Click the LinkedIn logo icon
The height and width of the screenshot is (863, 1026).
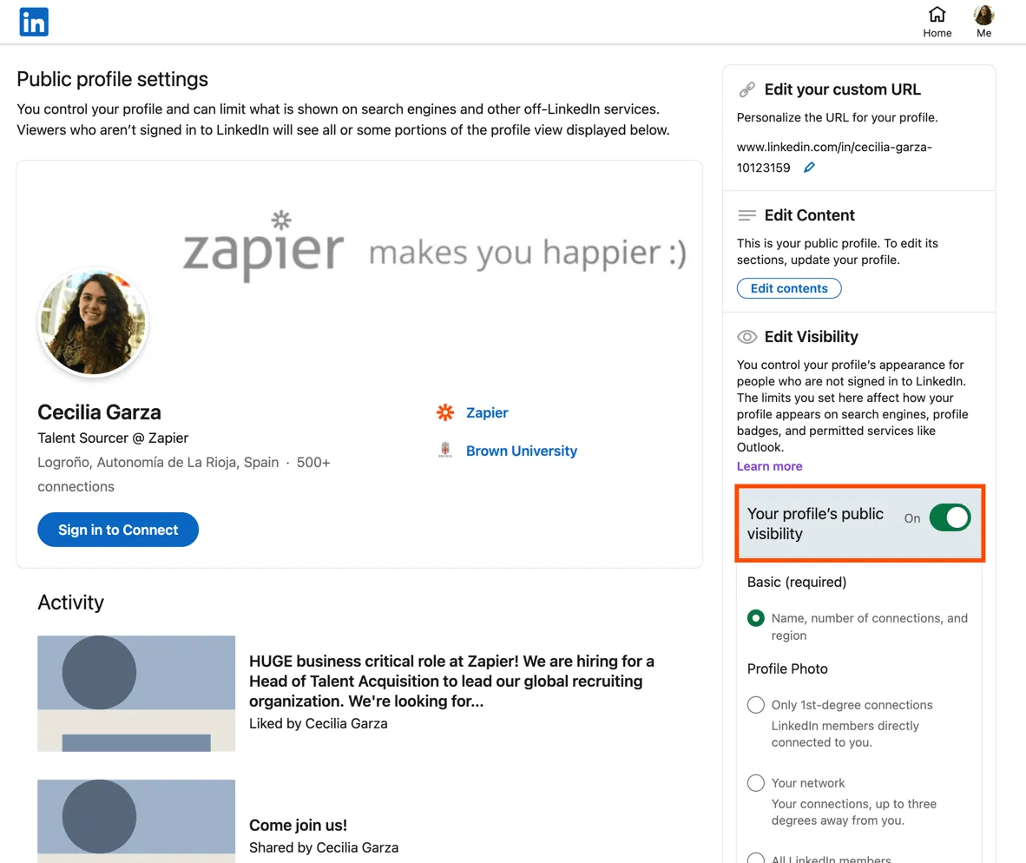(34, 22)
